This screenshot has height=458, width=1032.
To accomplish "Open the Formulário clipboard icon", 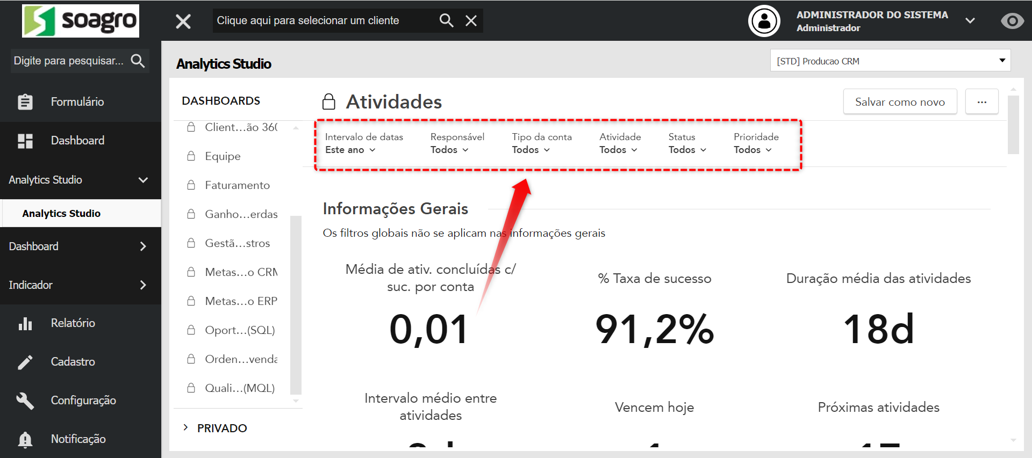I will point(25,101).
